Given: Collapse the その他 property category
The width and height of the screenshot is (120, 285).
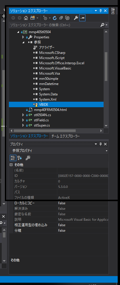Looking at the screenshot, I should [11, 165].
